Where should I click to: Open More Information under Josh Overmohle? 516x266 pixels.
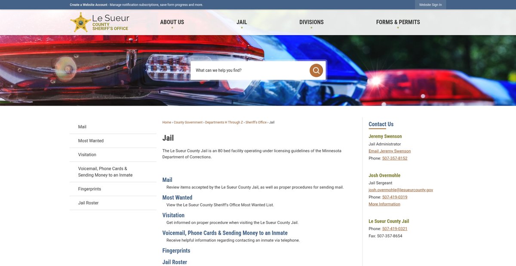(x=384, y=204)
